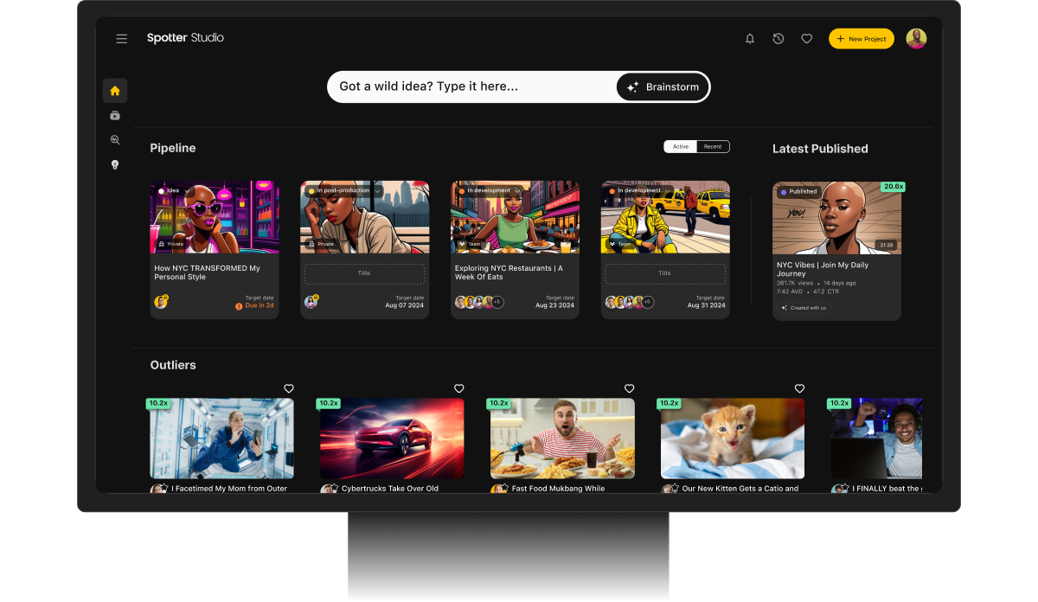Select the search/analytics magnifier in the sidebar

(x=115, y=139)
